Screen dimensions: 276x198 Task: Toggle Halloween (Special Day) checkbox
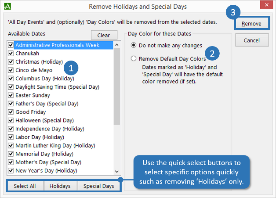[x=11, y=120]
